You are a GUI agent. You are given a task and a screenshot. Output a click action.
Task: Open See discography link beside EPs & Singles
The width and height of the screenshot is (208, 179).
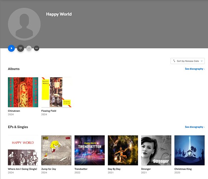(195, 127)
